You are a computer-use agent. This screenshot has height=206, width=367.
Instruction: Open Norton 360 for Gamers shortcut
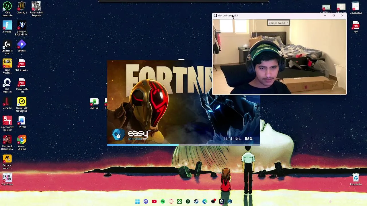[22, 104]
